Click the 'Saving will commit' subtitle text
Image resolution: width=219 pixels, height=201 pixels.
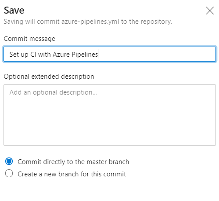32,22
